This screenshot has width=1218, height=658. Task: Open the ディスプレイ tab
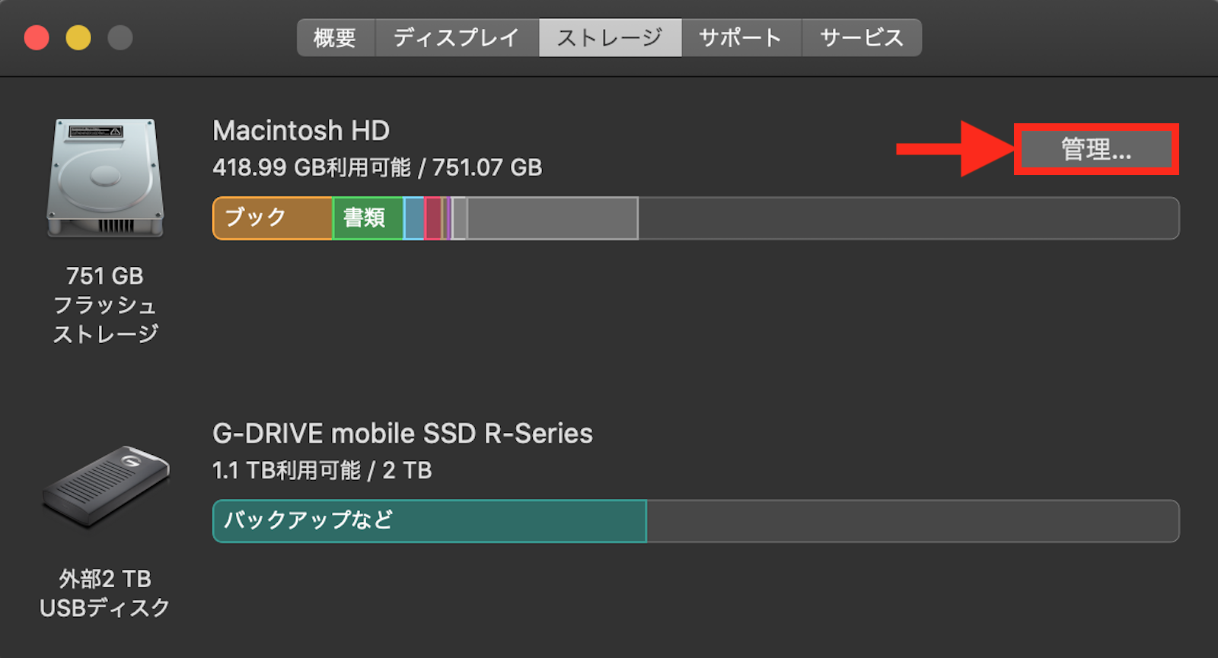(457, 38)
